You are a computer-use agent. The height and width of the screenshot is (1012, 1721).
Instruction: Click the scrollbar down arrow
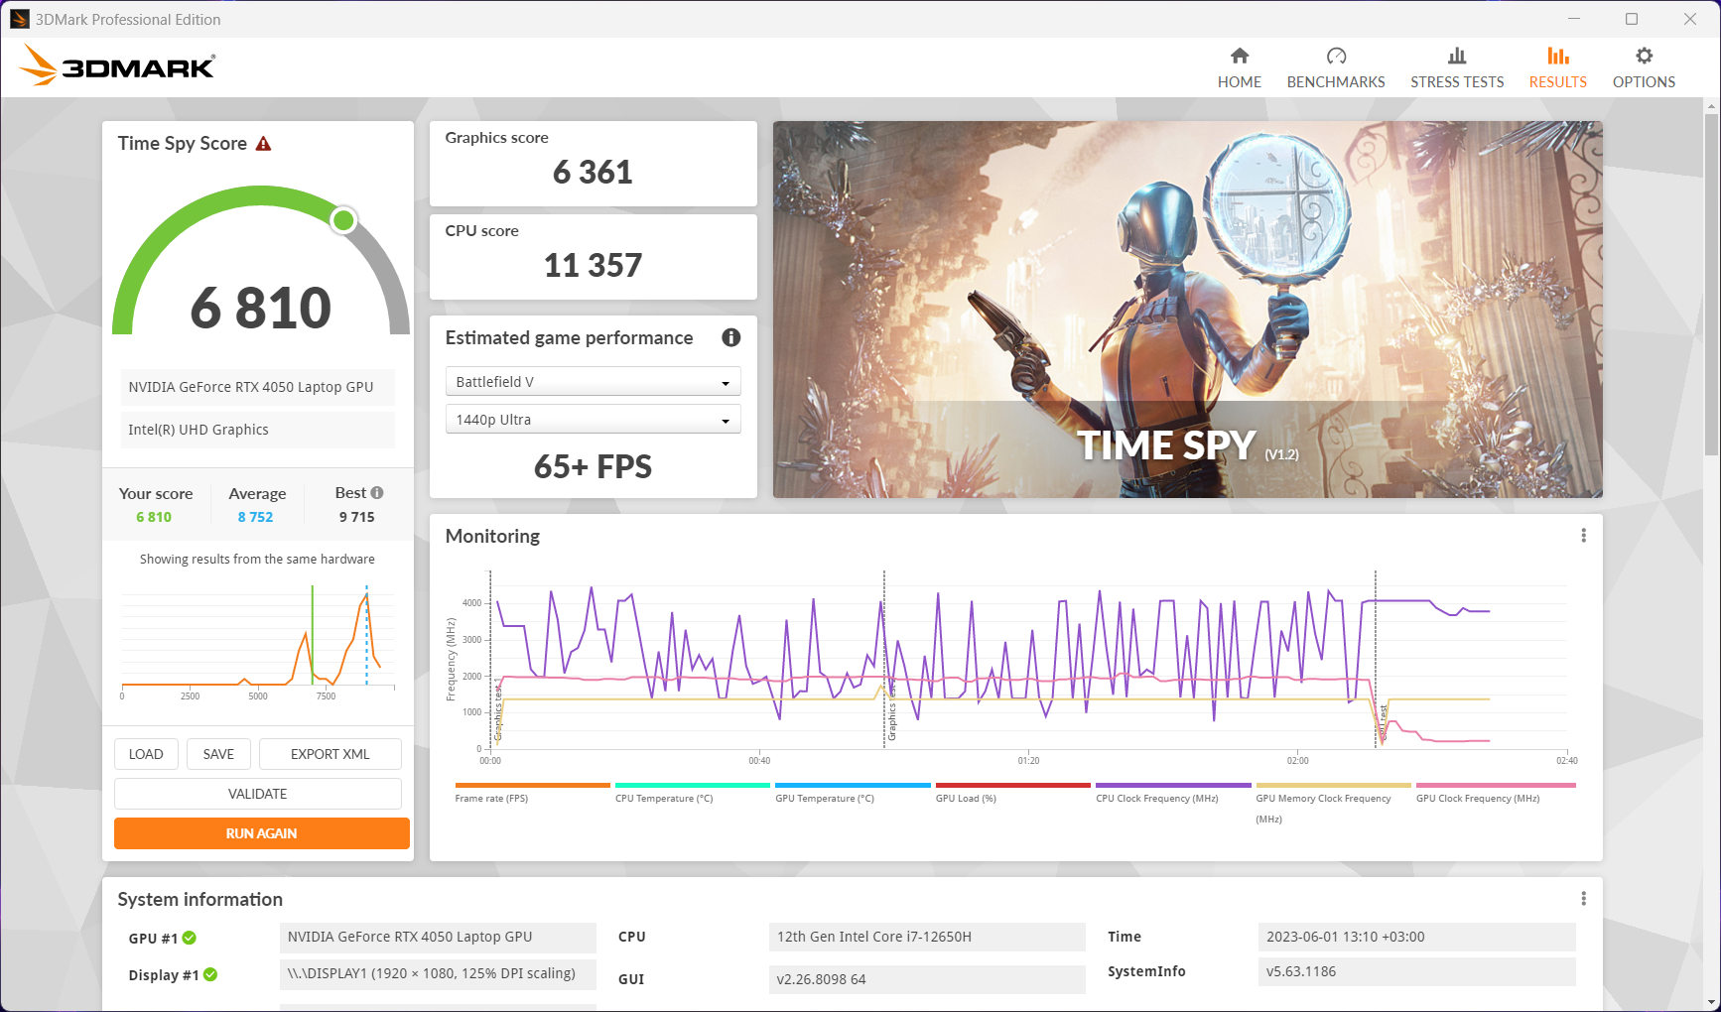tap(1711, 1002)
